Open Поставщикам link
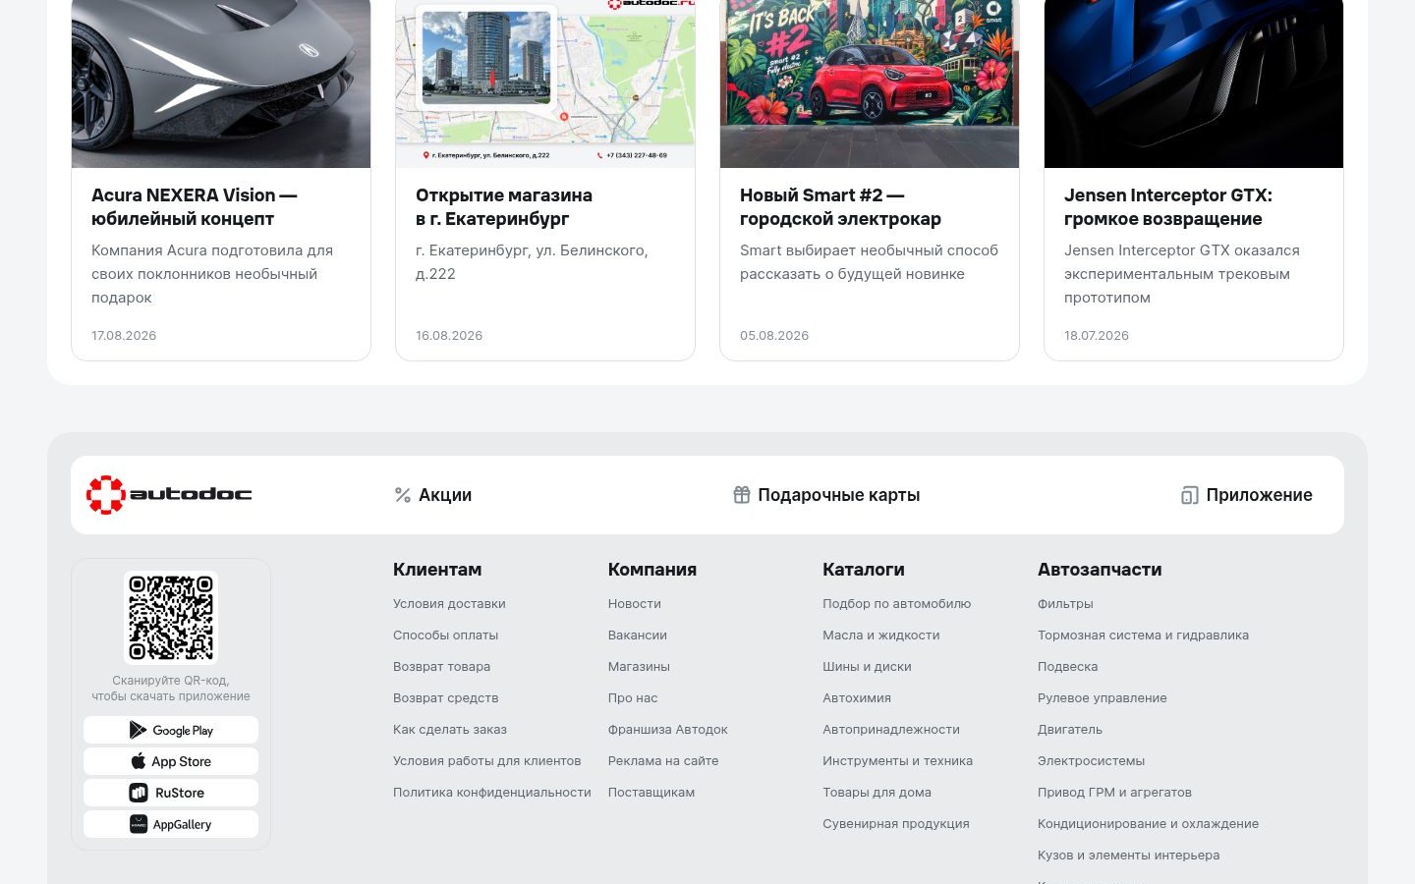 (x=651, y=793)
